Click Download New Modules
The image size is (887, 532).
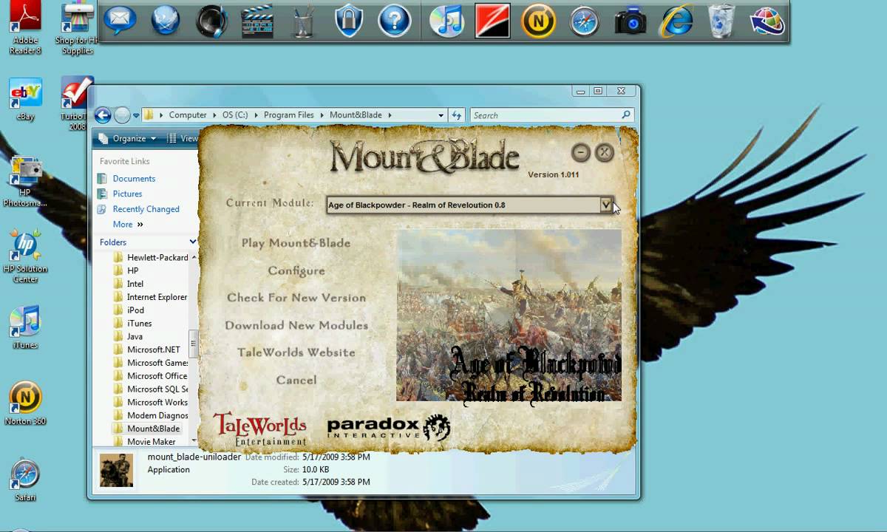coord(296,325)
